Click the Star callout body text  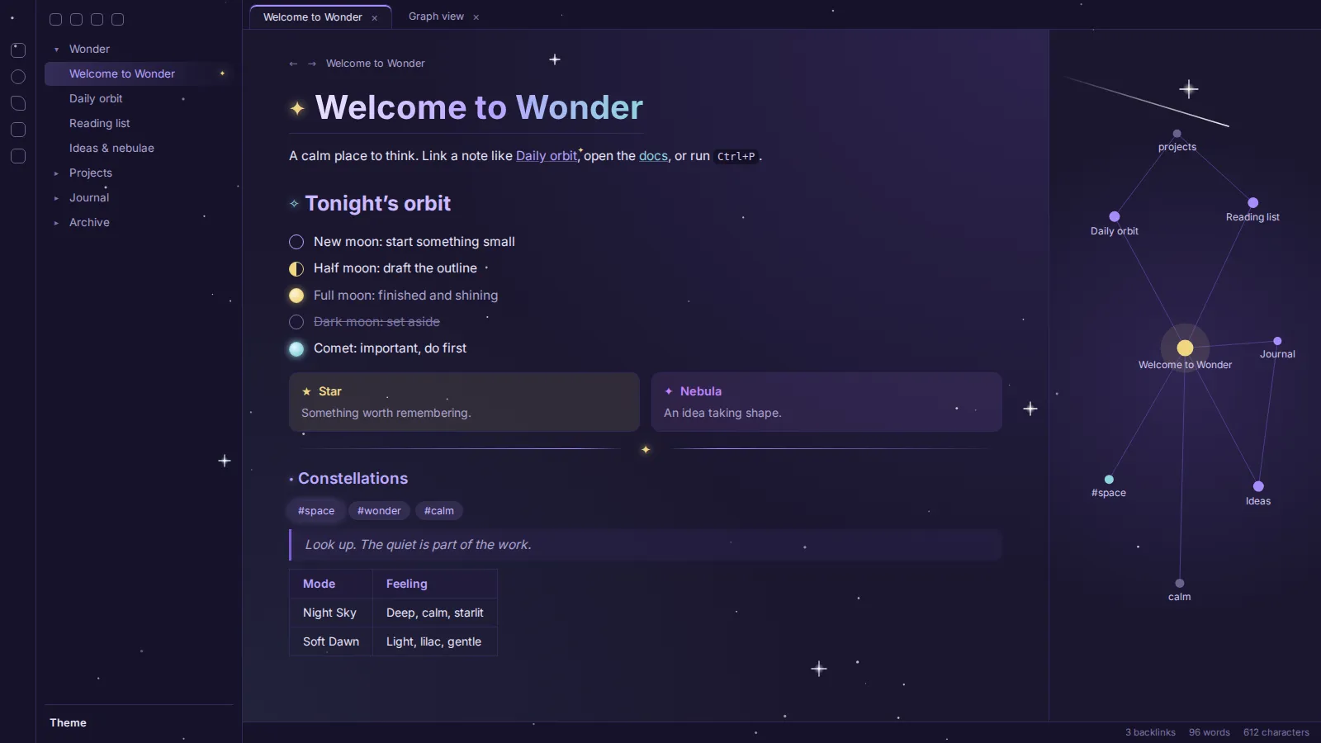pos(386,413)
